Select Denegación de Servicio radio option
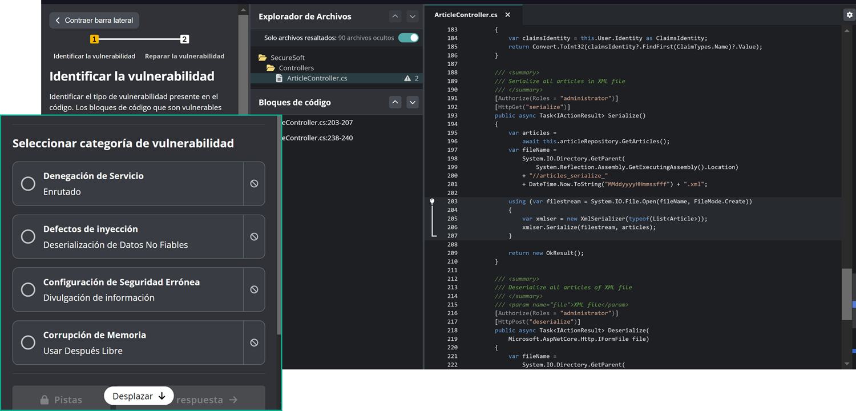The width and height of the screenshot is (856, 411). pyautogui.click(x=28, y=184)
